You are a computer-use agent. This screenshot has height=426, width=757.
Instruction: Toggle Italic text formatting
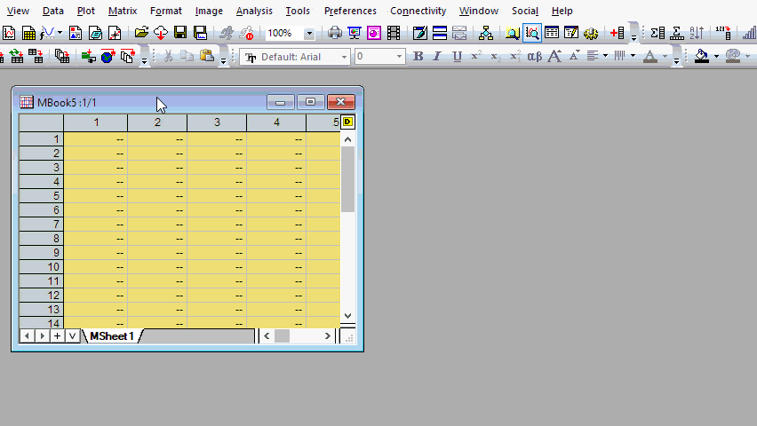coord(437,57)
